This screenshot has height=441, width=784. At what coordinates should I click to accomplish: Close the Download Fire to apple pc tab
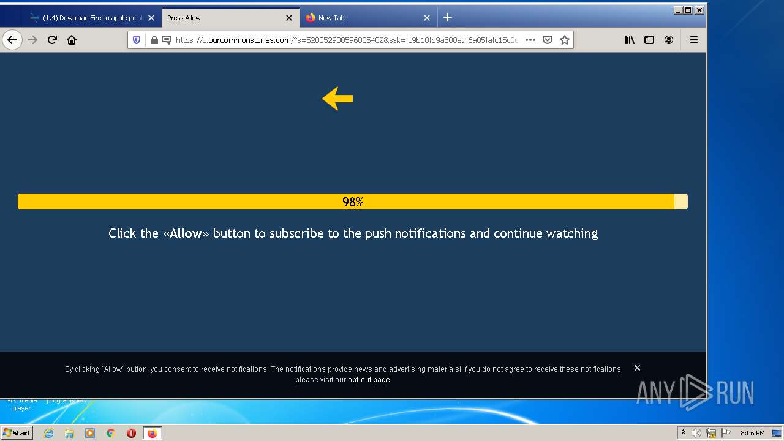(x=151, y=18)
